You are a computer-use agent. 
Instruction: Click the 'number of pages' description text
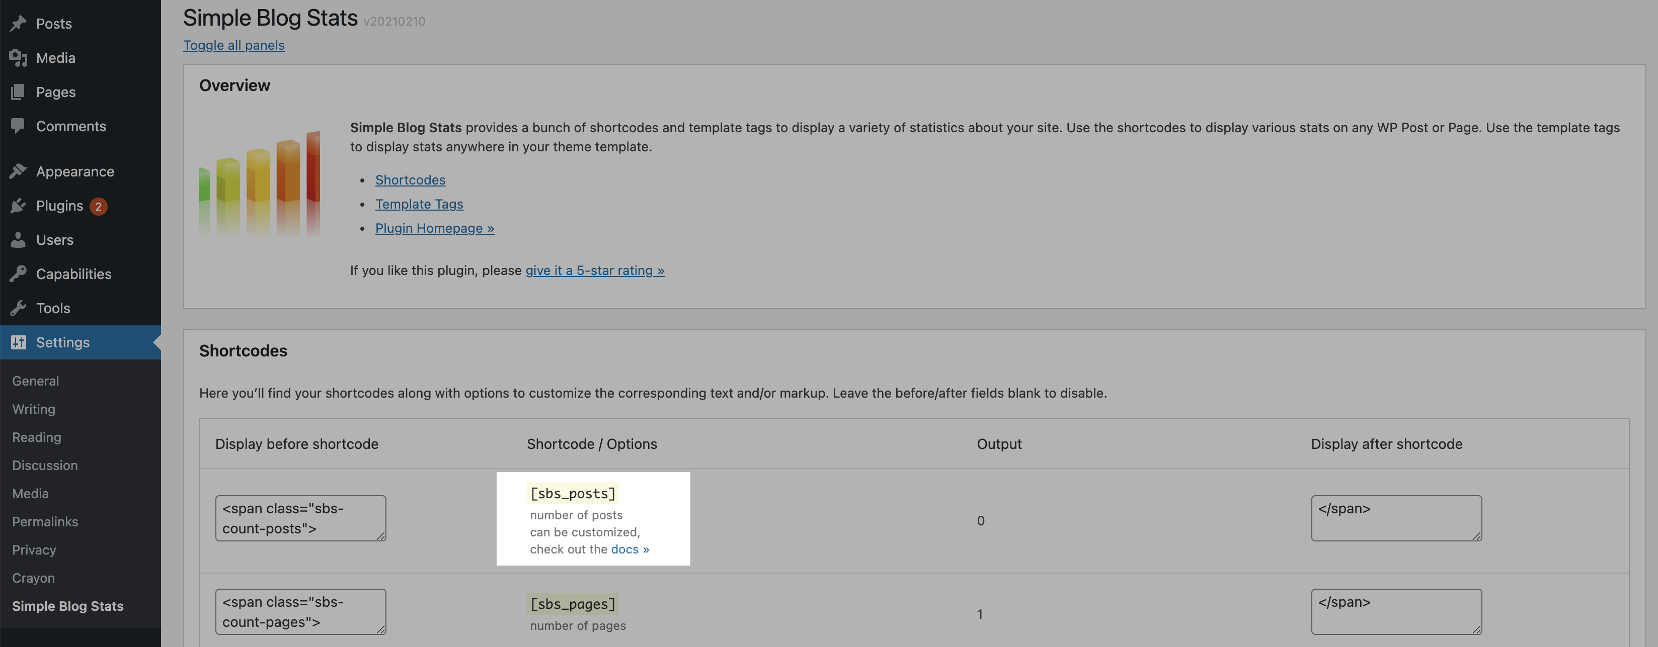pos(577,626)
